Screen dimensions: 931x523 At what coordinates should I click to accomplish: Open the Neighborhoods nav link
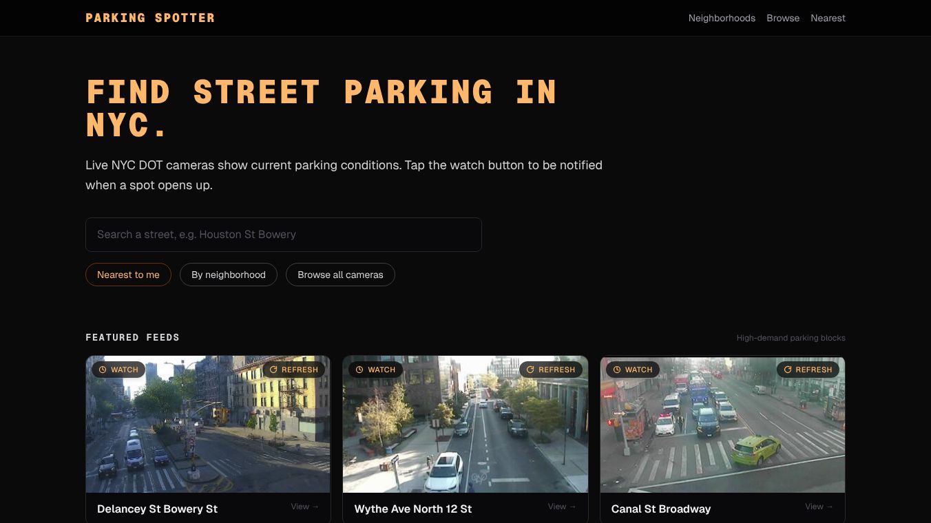click(722, 18)
